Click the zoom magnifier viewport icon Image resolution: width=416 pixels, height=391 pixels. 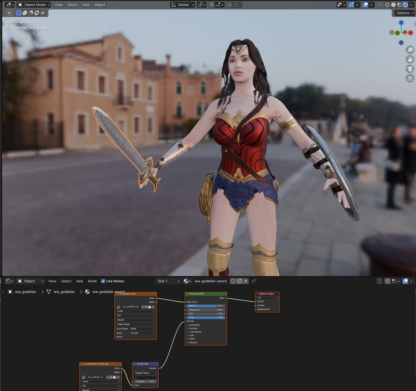pos(410,50)
